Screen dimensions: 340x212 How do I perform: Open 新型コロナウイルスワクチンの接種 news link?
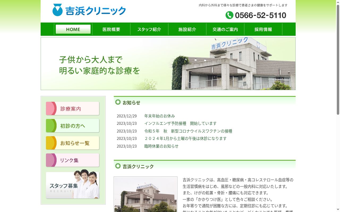click(188, 131)
